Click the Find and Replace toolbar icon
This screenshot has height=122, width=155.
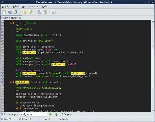tap(45, 12)
